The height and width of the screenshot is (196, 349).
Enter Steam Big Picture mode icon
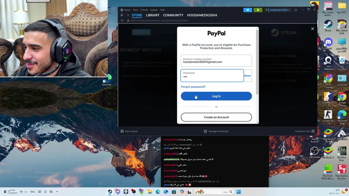[296, 10]
